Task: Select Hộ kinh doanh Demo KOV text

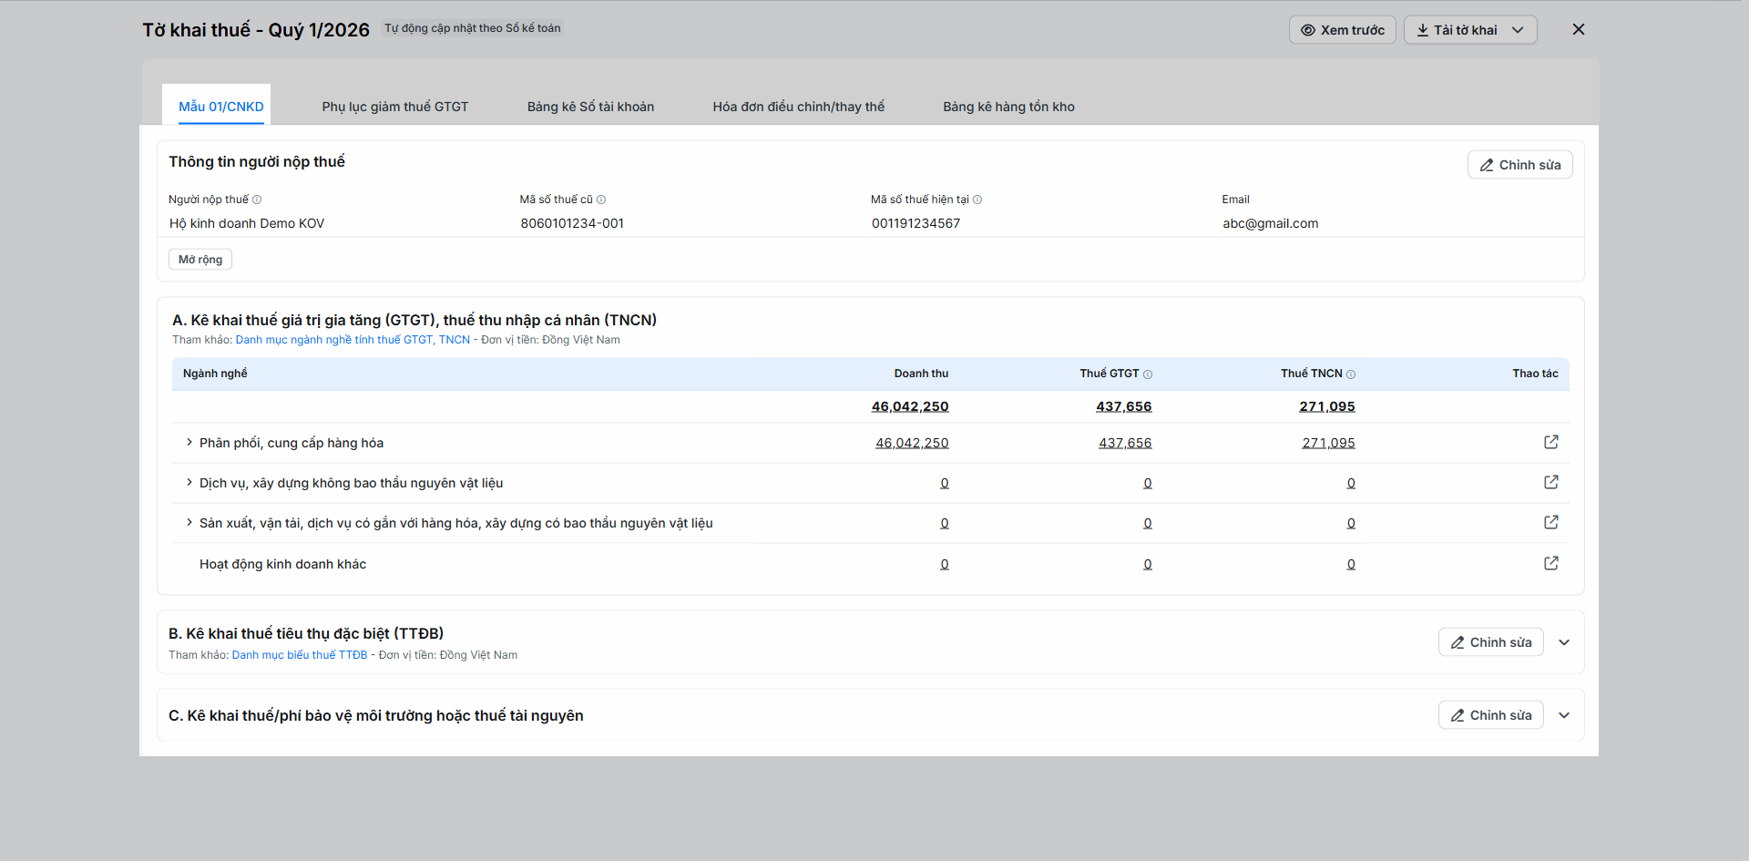Action: coord(247,223)
